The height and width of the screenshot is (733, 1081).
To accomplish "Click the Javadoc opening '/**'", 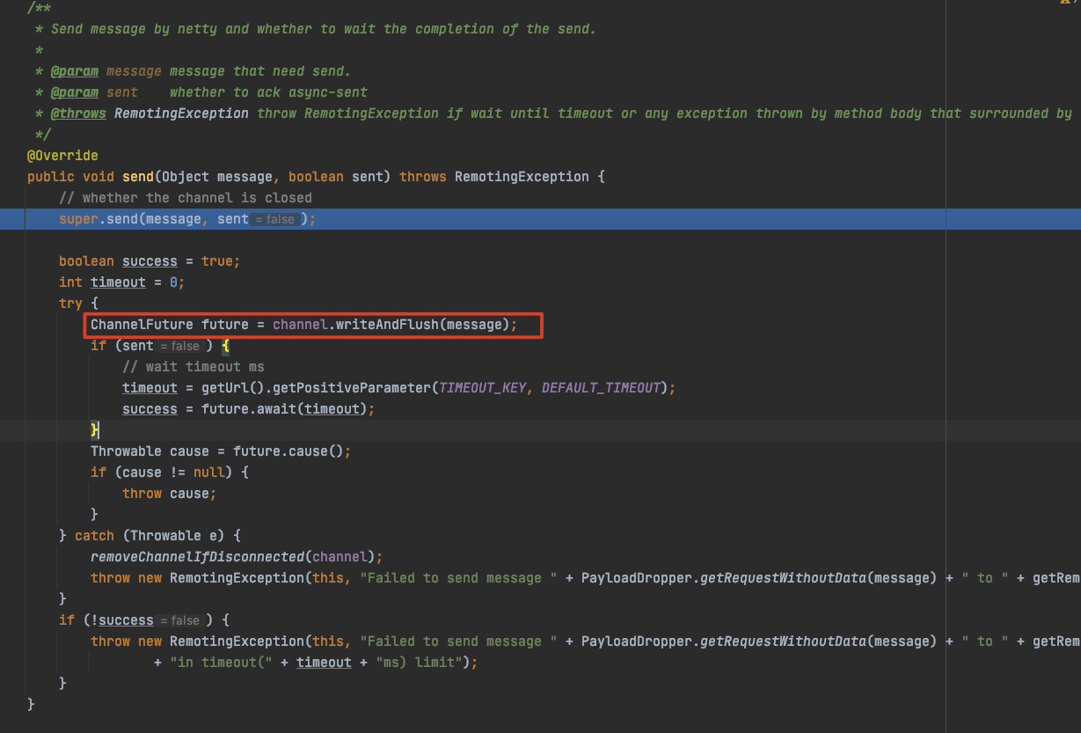I will point(39,8).
